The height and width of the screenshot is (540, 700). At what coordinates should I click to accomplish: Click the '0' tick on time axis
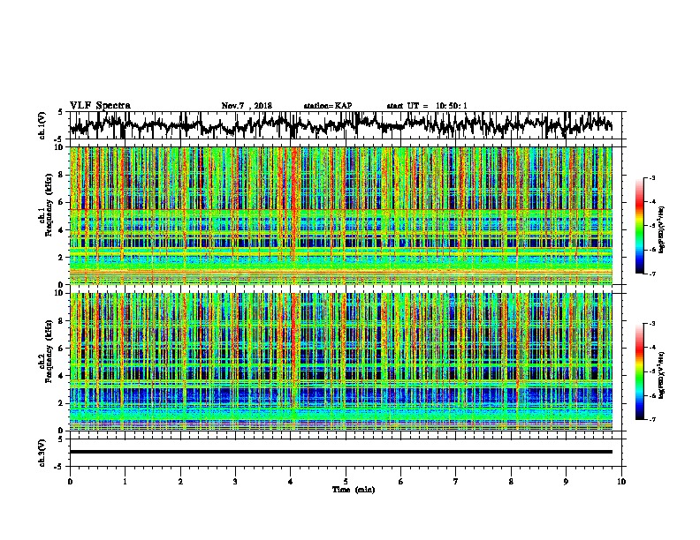point(70,482)
